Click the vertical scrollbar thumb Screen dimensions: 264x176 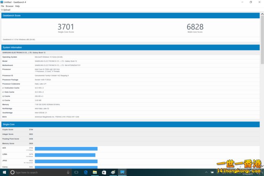(262, 40)
